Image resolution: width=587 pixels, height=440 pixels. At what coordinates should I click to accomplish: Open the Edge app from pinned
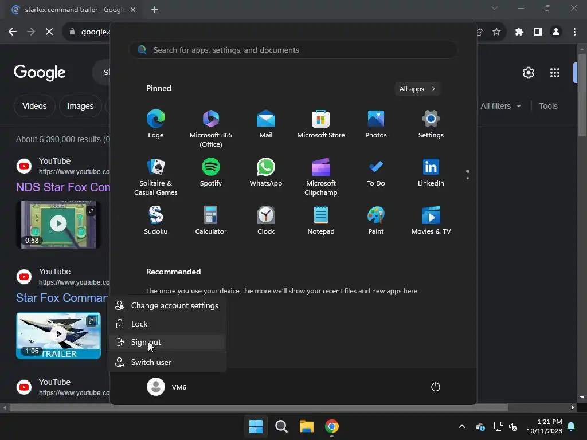[156, 124]
